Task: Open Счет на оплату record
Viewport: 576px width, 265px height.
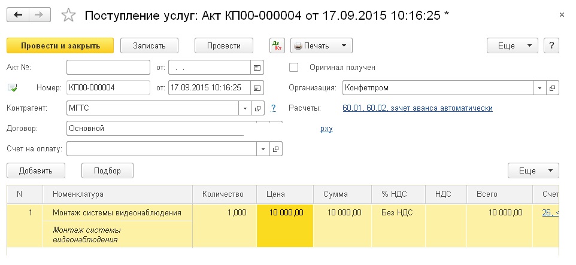Action: [x=276, y=149]
